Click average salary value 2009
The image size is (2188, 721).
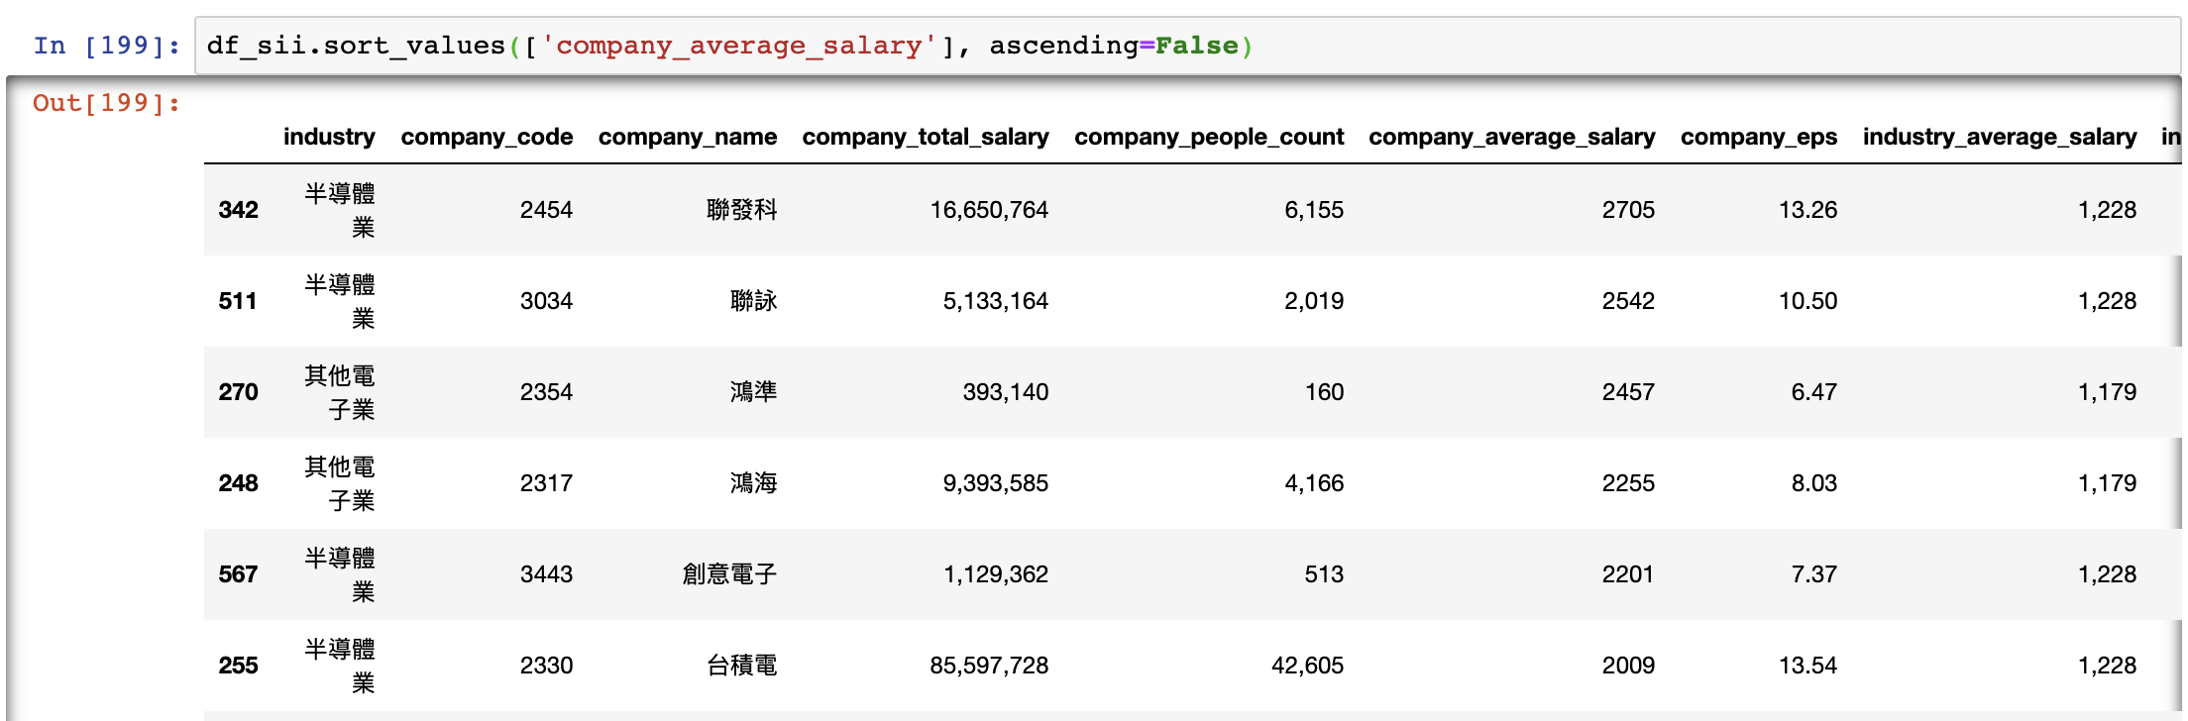(1628, 666)
